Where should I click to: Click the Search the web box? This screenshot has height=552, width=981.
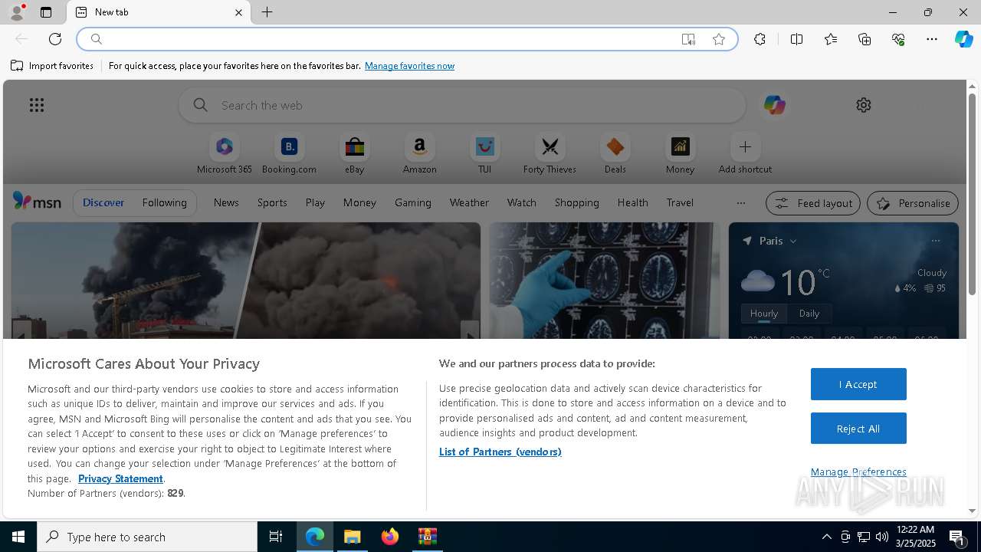pos(462,105)
